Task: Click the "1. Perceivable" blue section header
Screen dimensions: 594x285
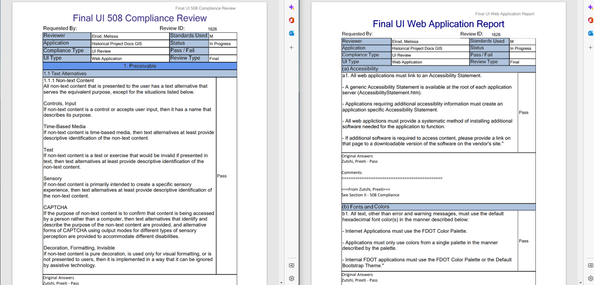Action: (140, 66)
